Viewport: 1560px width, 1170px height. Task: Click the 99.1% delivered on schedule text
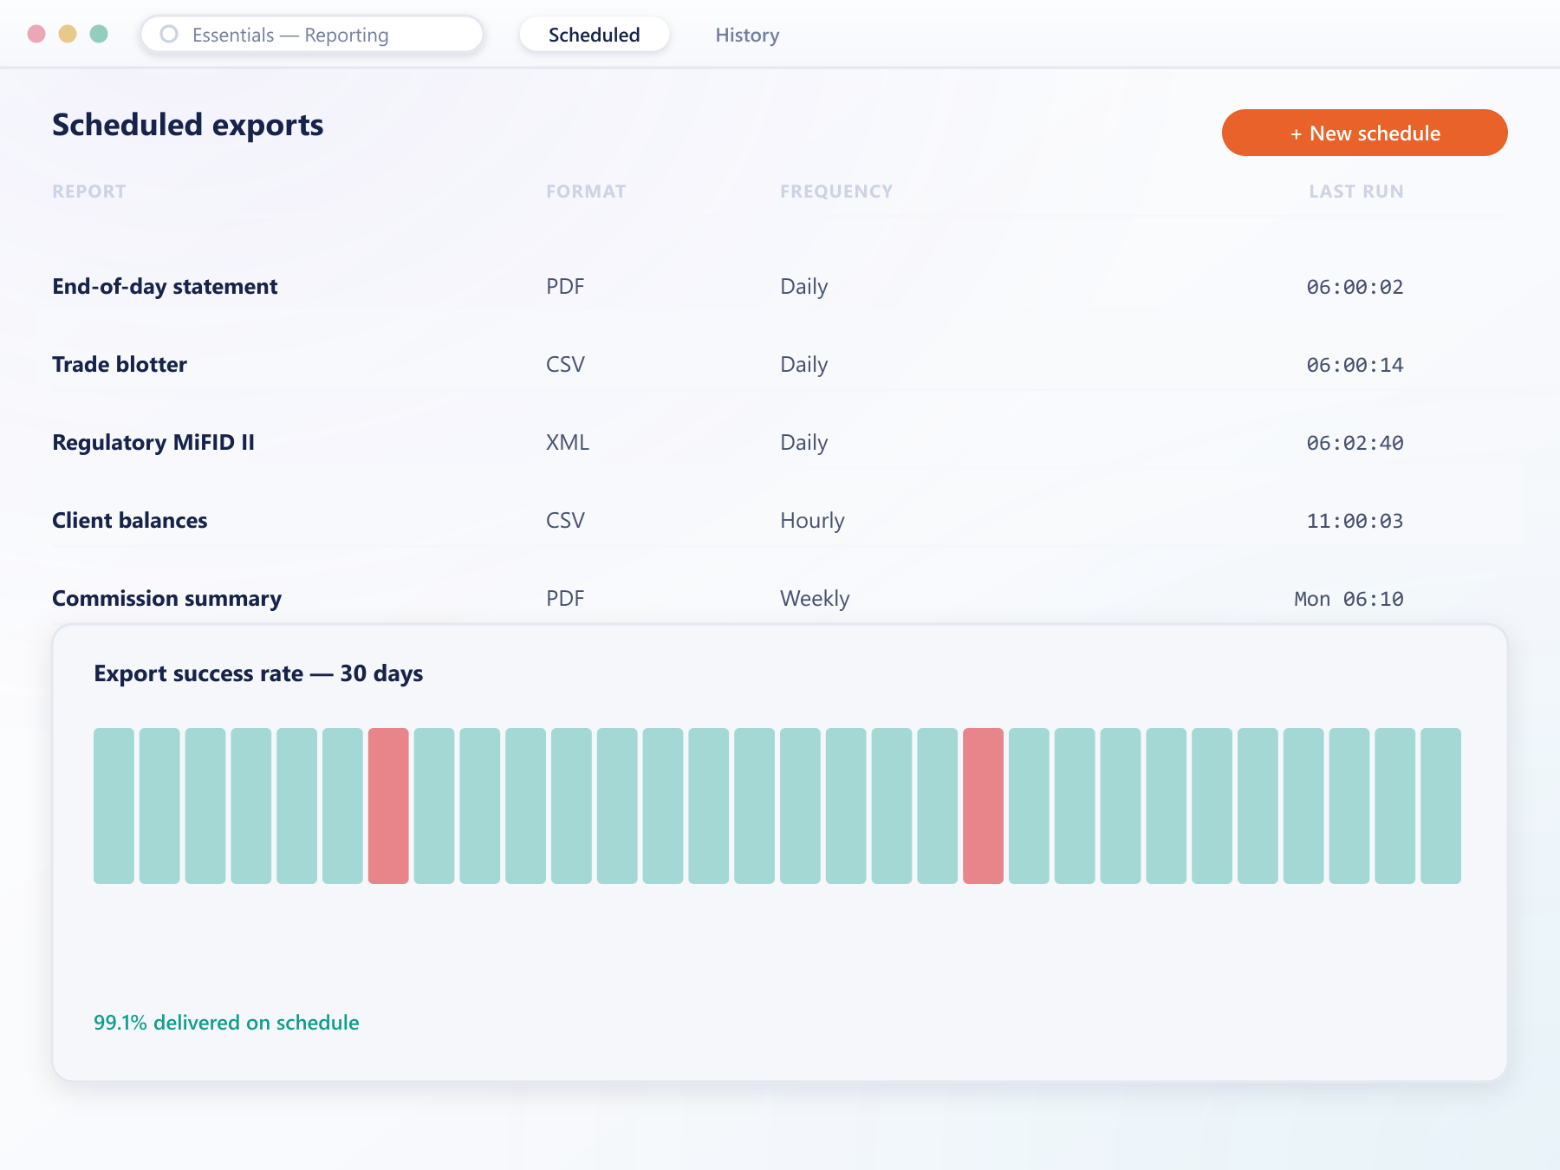[226, 1023]
